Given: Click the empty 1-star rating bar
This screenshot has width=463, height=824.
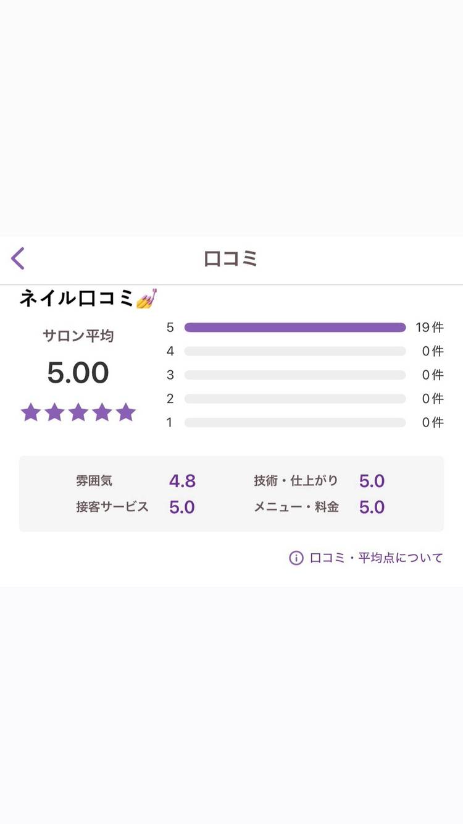Looking at the screenshot, I should 294,423.
